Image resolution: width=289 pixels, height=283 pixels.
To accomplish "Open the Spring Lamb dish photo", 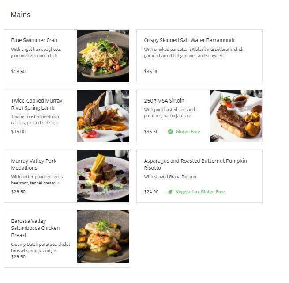I will (x=103, y=116).
